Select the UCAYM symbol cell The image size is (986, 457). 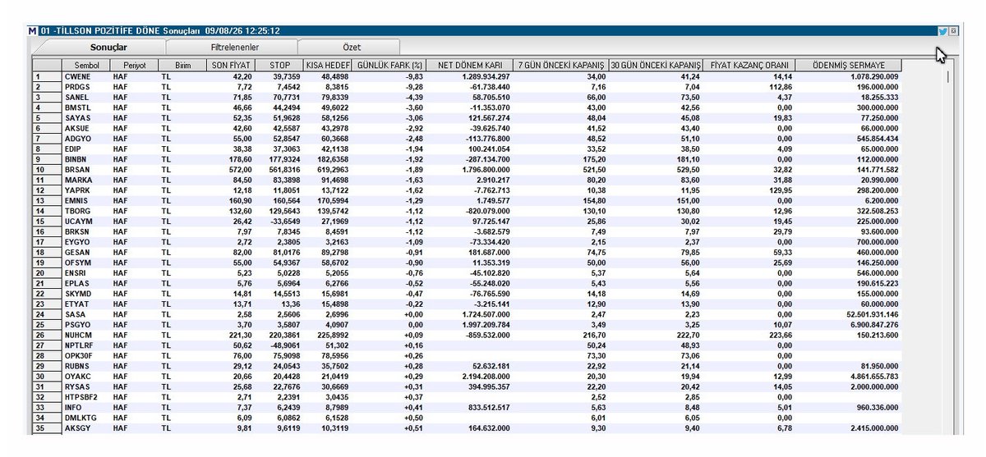point(86,220)
